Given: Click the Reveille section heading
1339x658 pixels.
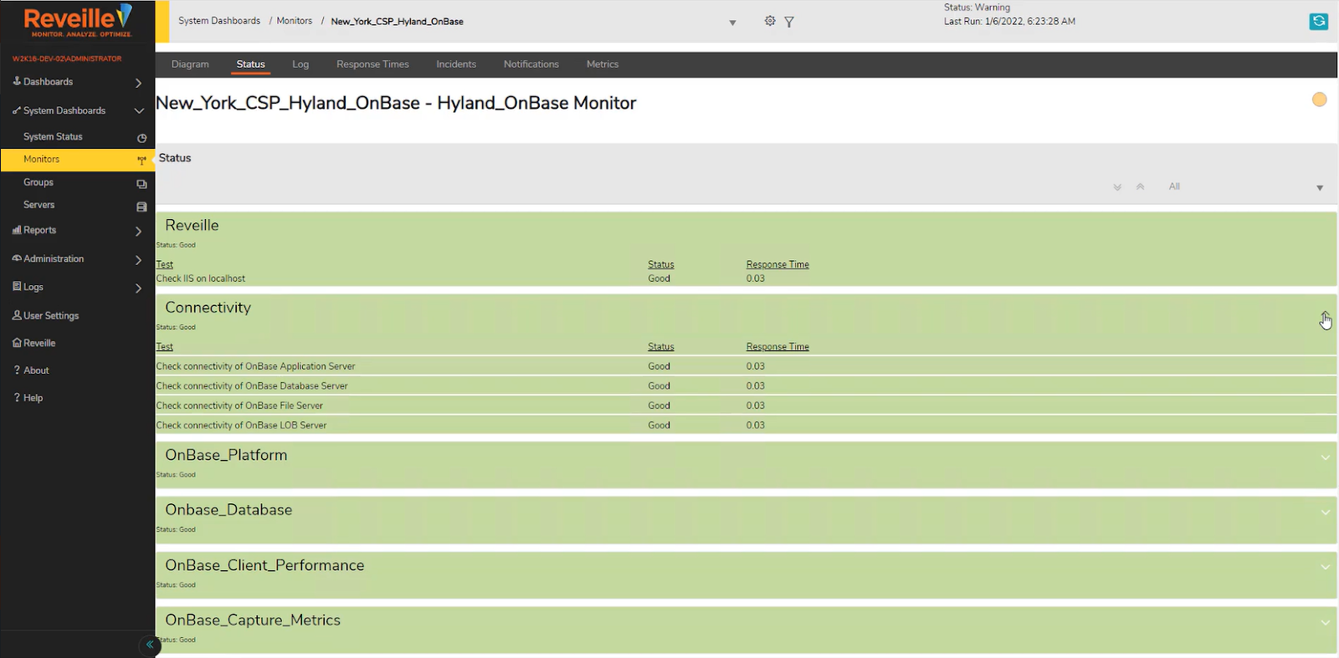Looking at the screenshot, I should point(192,225).
